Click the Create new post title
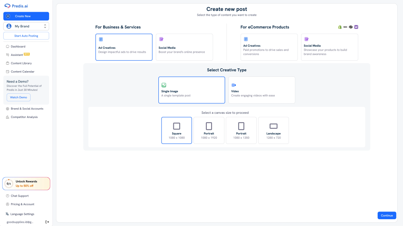 tap(226, 9)
